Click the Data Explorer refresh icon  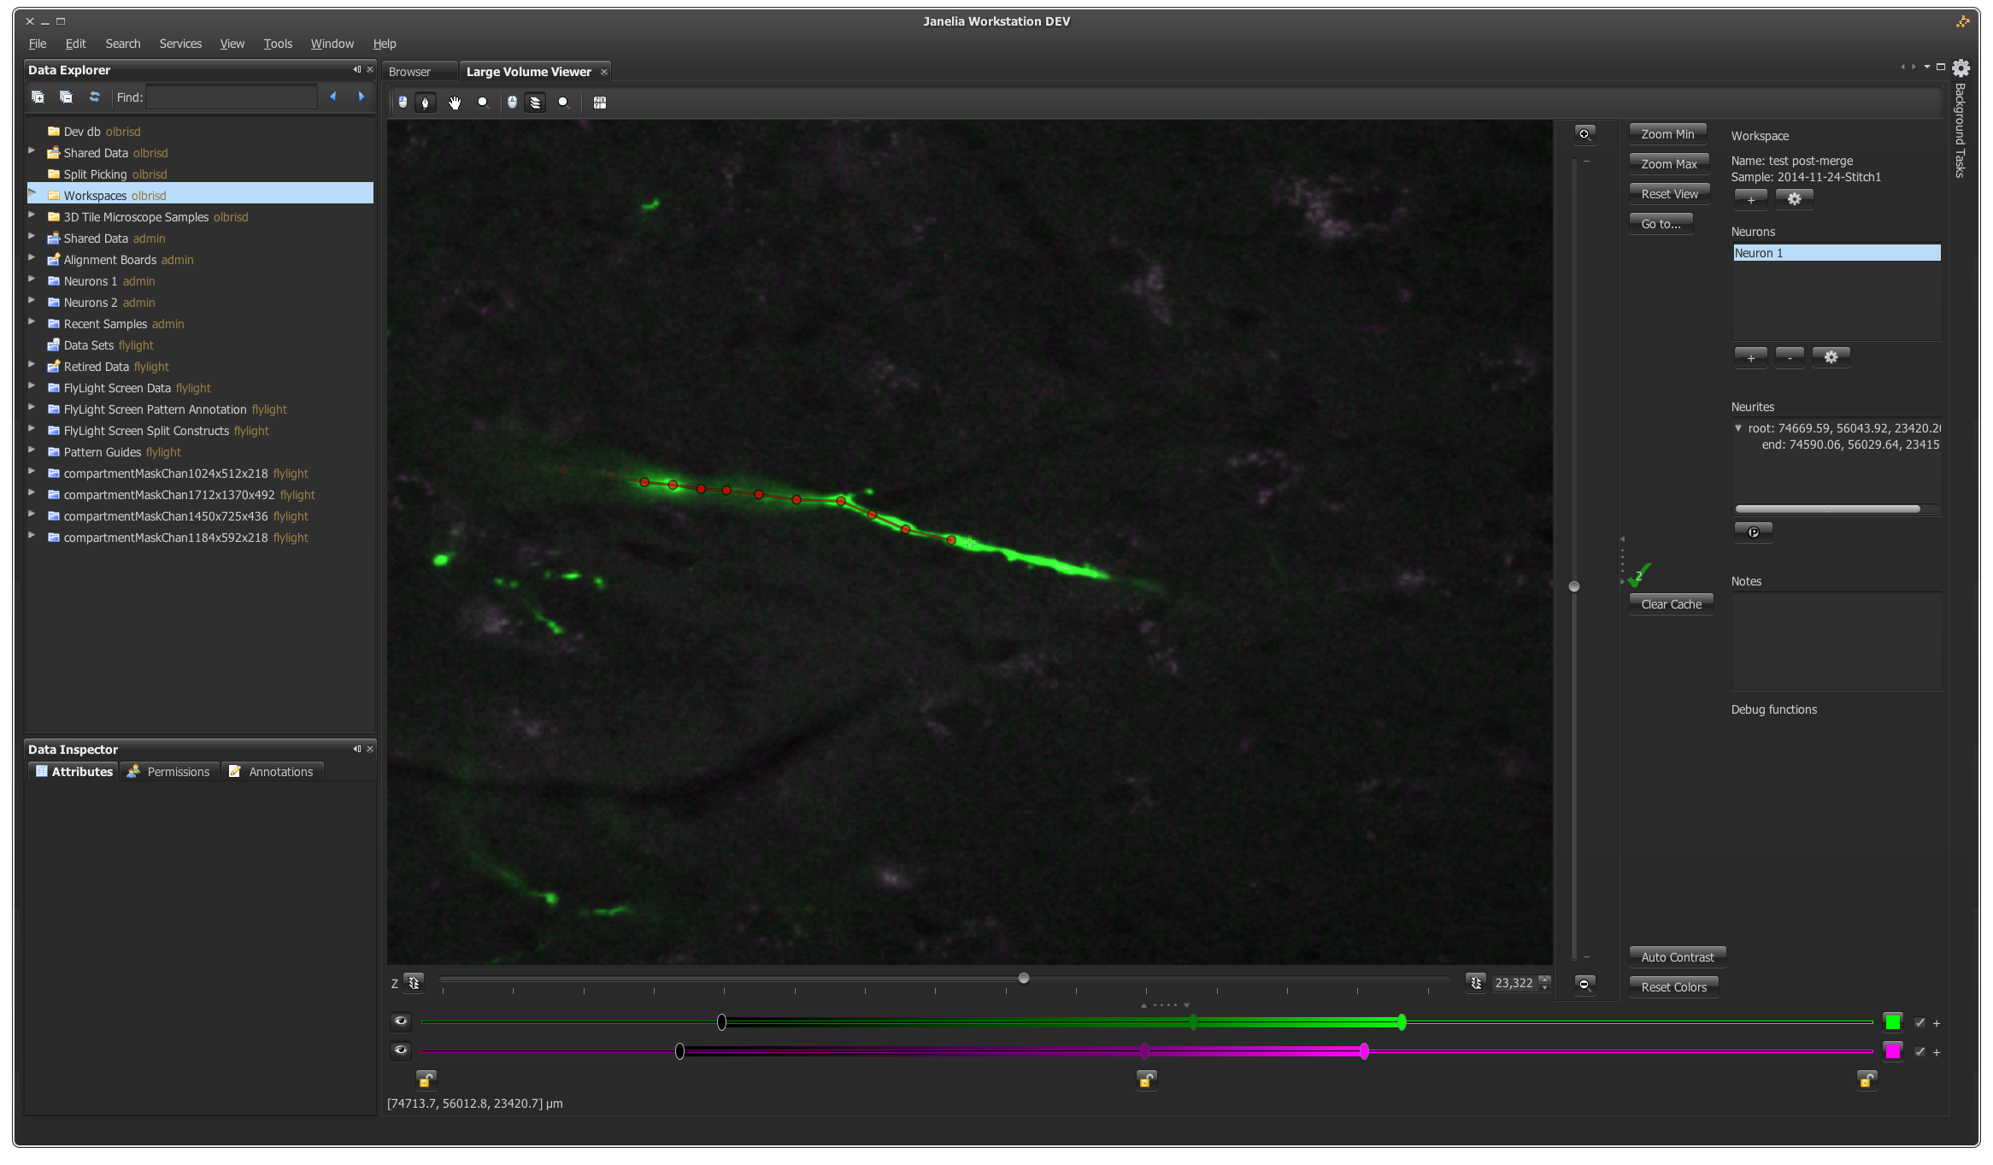click(94, 97)
